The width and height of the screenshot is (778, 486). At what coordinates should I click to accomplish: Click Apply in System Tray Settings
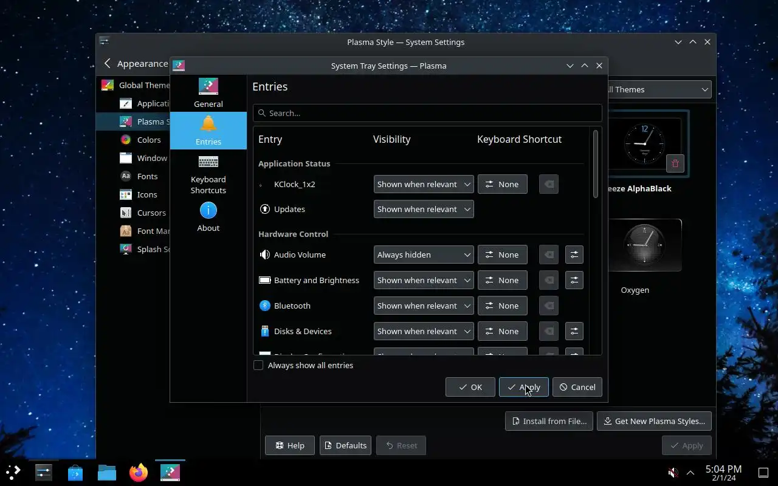point(524,387)
